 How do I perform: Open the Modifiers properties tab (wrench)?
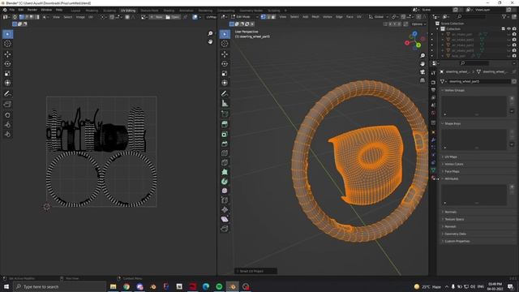click(x=433, y=140)
